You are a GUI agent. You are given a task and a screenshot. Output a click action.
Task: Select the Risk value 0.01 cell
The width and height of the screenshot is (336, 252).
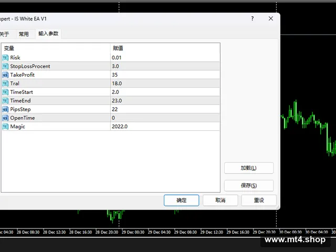[x=165, y=58]
